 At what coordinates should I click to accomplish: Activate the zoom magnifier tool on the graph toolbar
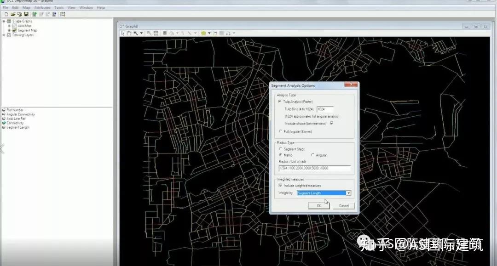[136, 33]
